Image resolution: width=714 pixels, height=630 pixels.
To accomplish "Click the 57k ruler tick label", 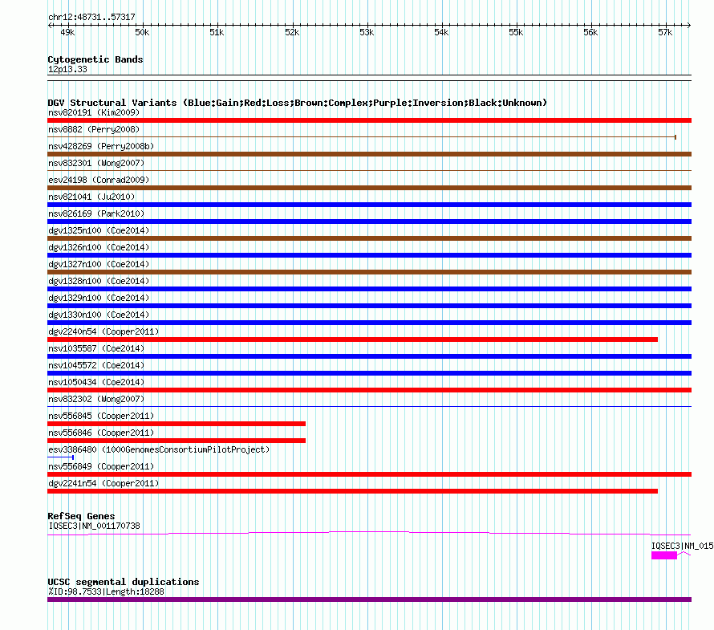I will [665, 32].
